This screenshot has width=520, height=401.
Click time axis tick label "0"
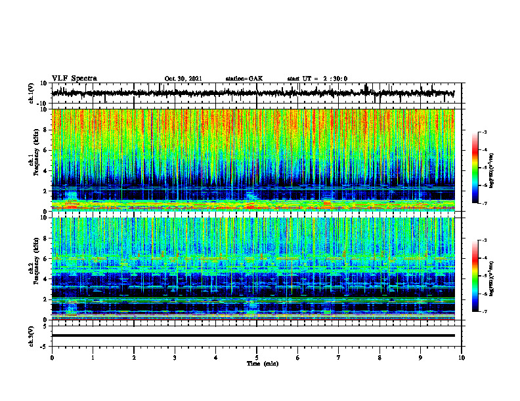[52, 358]
